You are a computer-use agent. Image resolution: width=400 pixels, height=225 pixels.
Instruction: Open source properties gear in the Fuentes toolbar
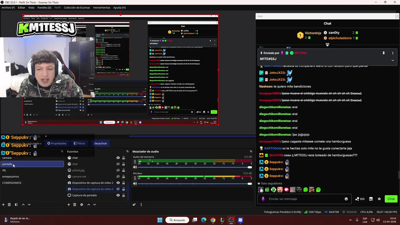point(82,205)
